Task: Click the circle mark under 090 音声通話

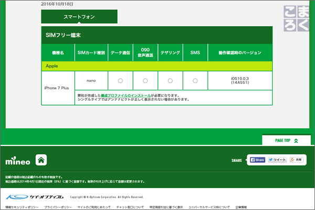Action: pyautogui.click(x=145, y=80)
